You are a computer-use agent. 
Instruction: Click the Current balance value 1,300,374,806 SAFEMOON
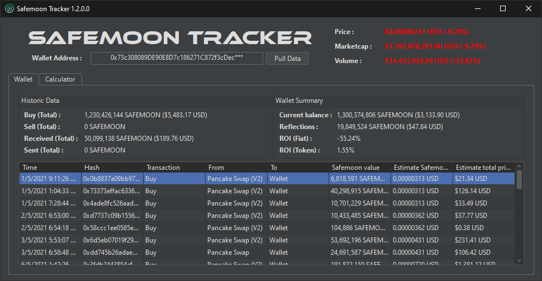pyautogui.click(x=398, y=115)
